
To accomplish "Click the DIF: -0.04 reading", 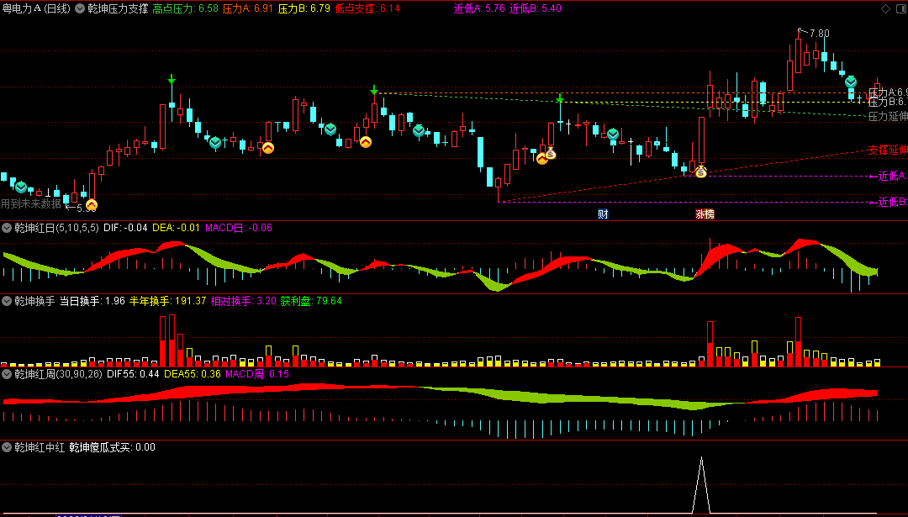I will tap(125, 228).
